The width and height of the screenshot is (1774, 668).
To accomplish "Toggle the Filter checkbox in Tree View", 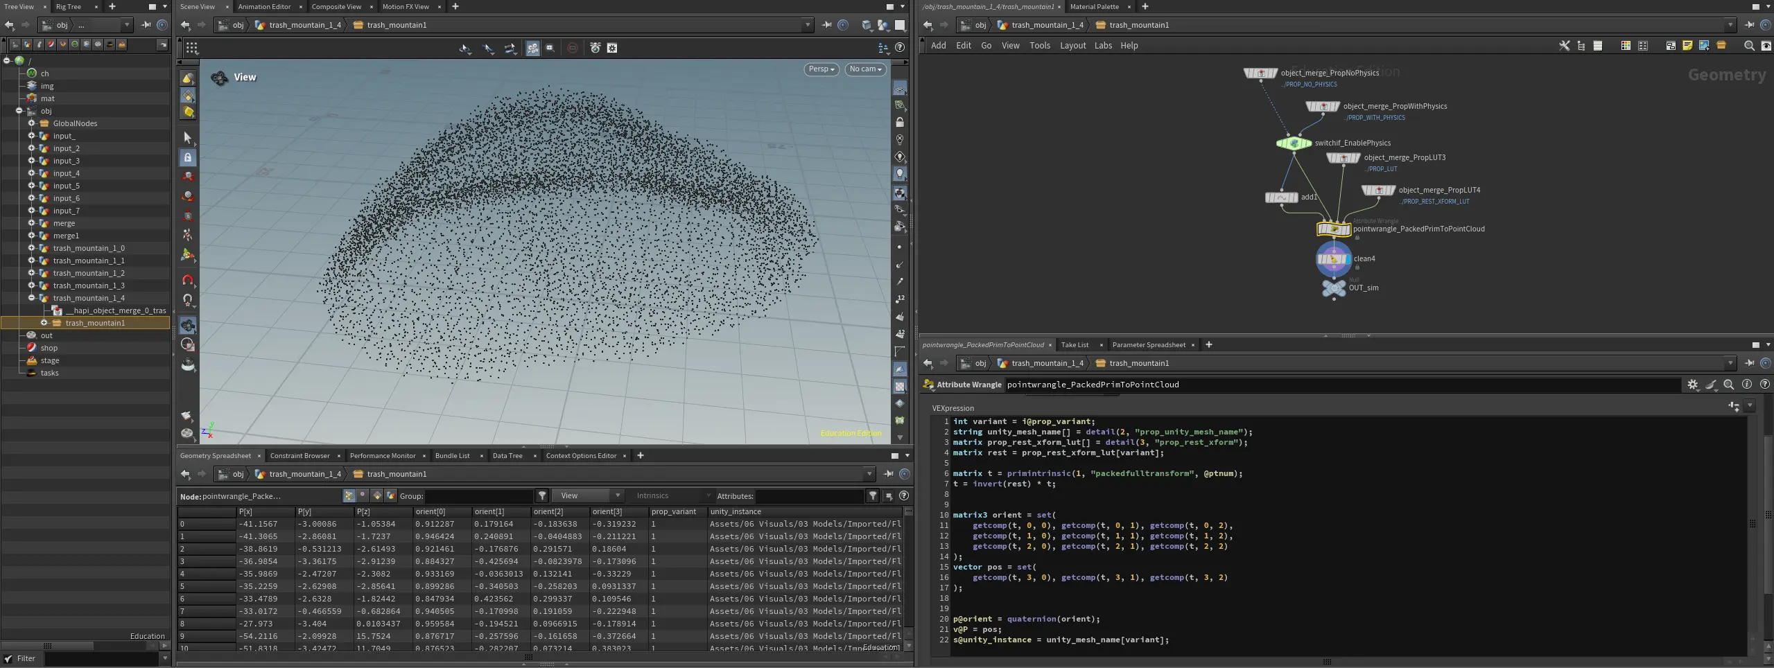I will tap(9, 659).
